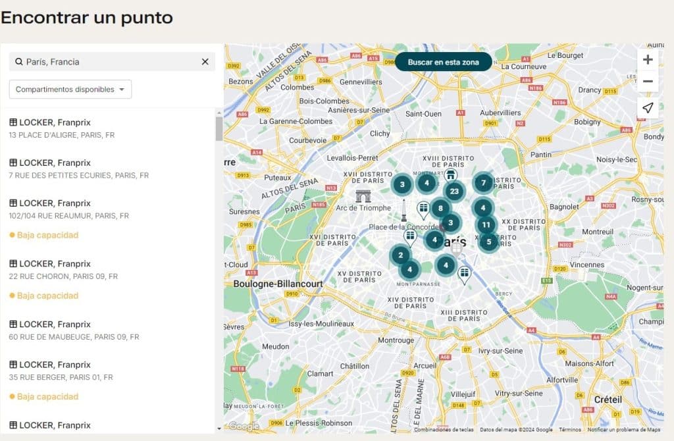Click the search magnifier icon
Image resolution: width=674 pixels, height=441 pixels.
point(19,62)
